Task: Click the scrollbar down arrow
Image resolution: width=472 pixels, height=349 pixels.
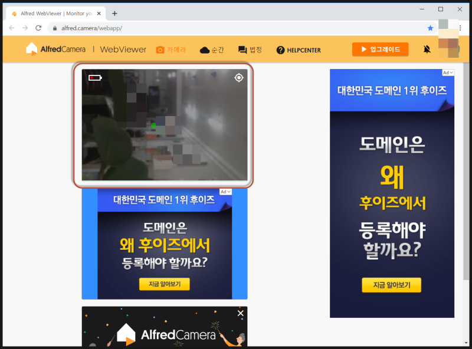Action: click(x=466, y=343)
